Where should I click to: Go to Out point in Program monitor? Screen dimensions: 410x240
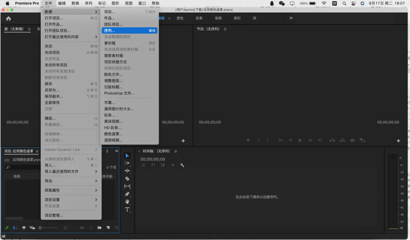pos(320,141)
